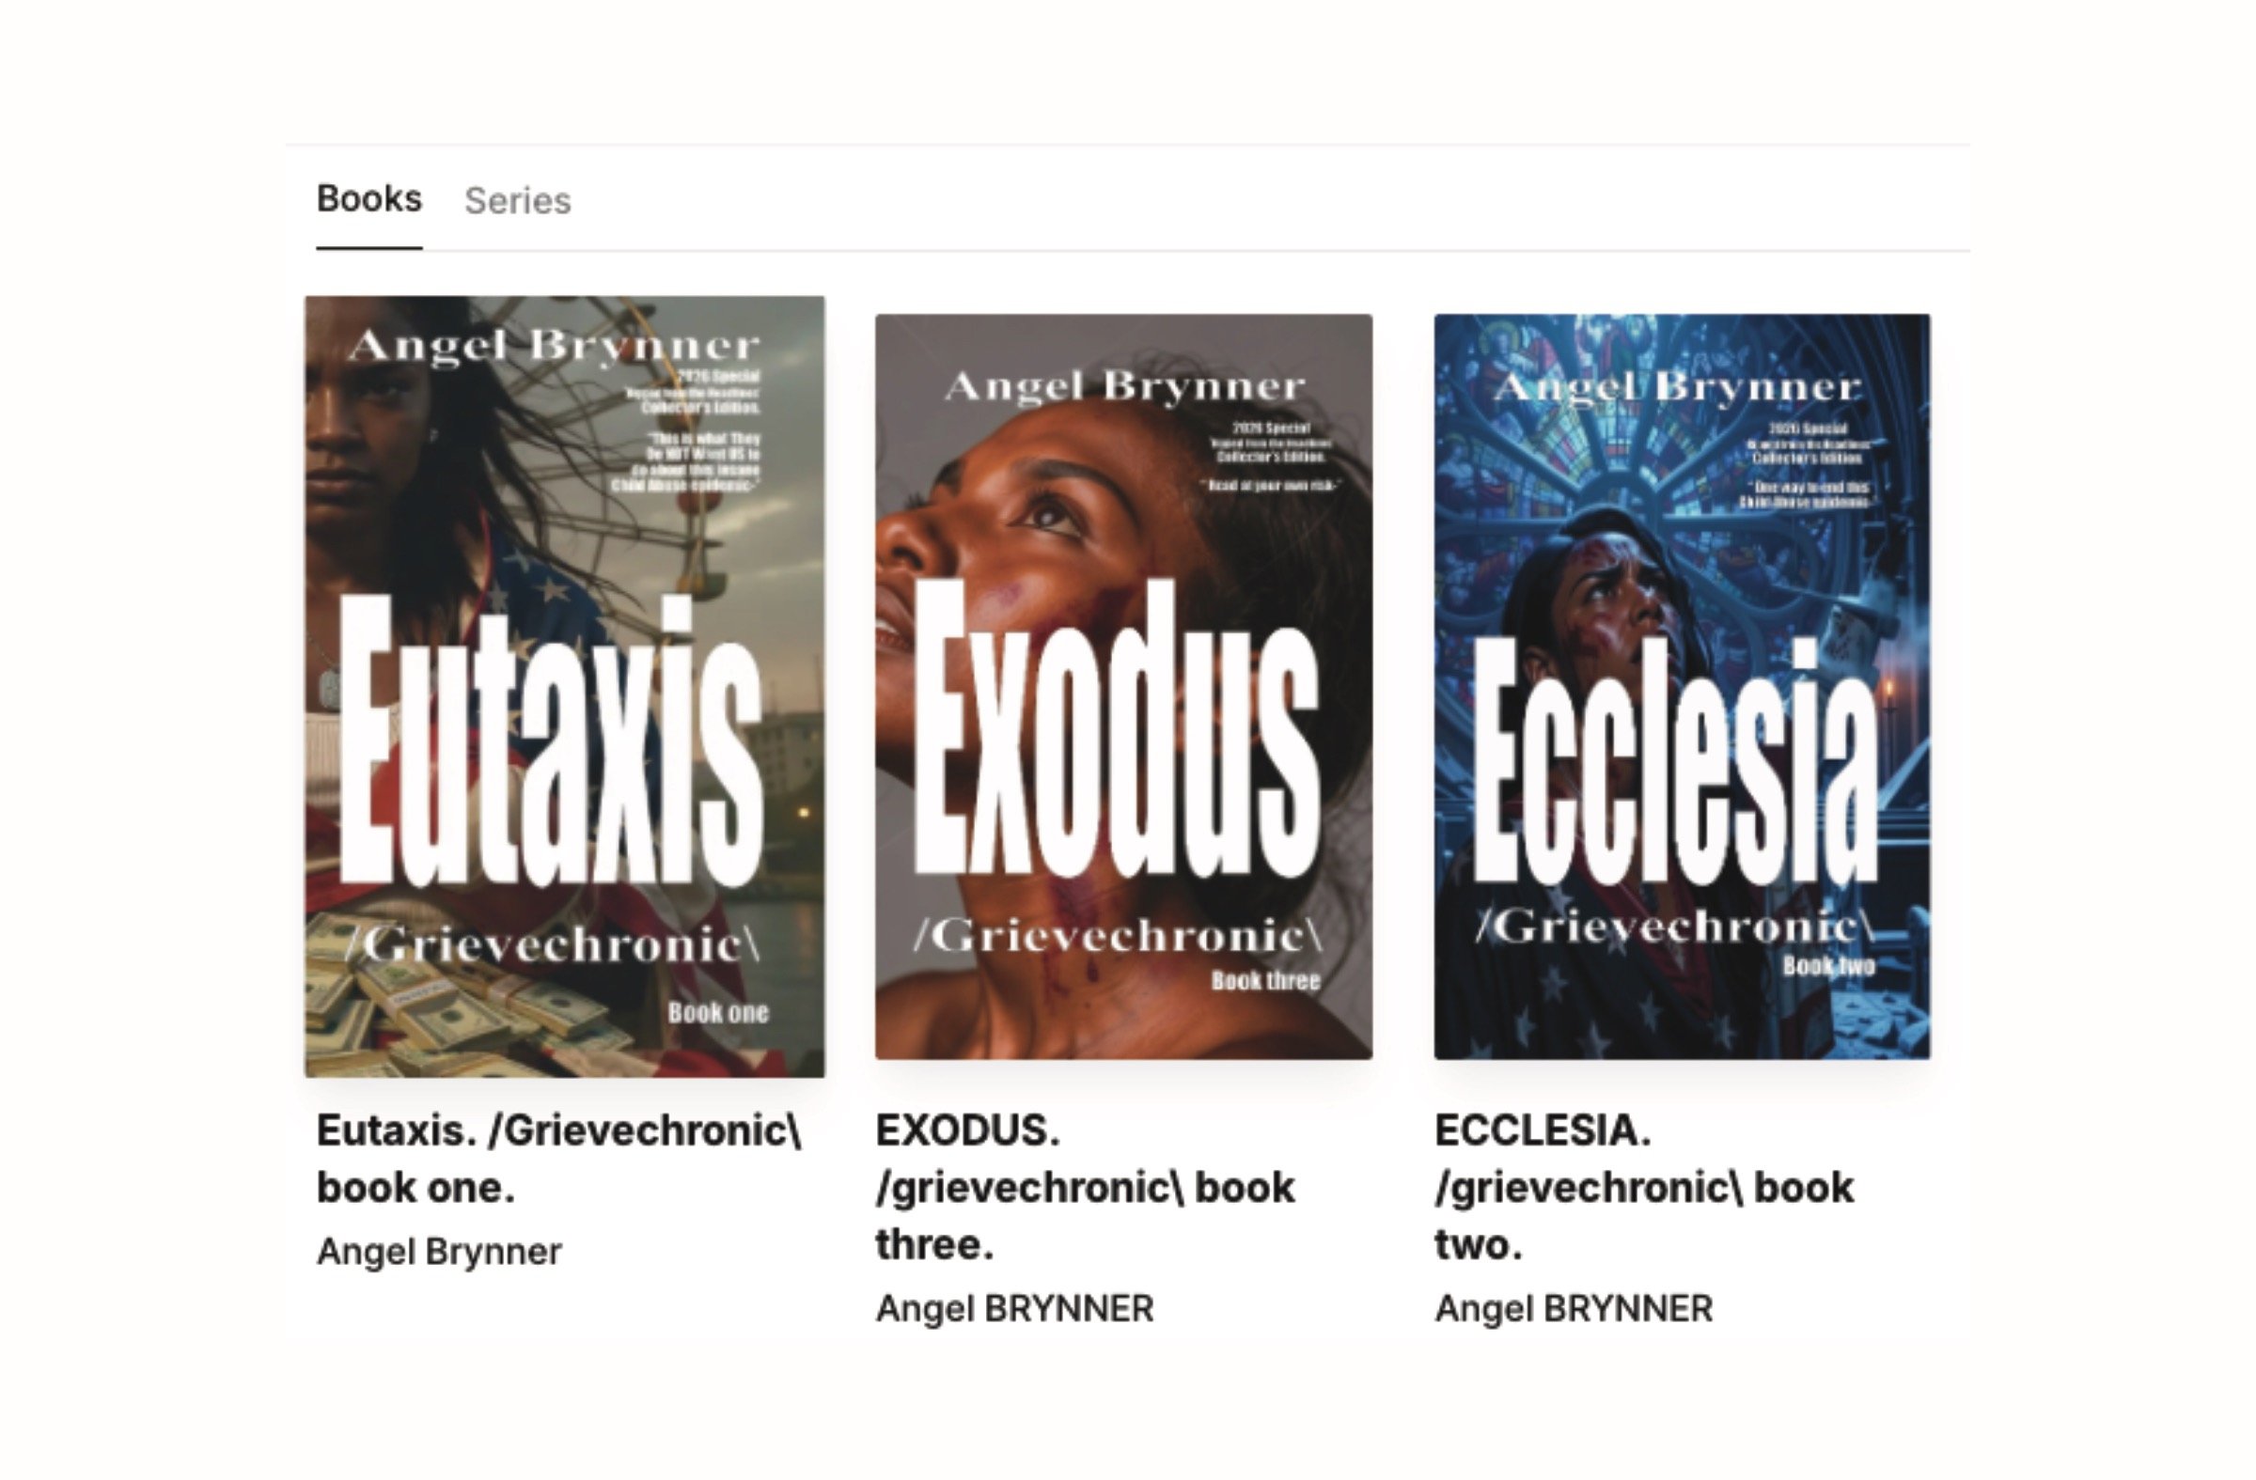Select the Books tab

pos(368,199)
